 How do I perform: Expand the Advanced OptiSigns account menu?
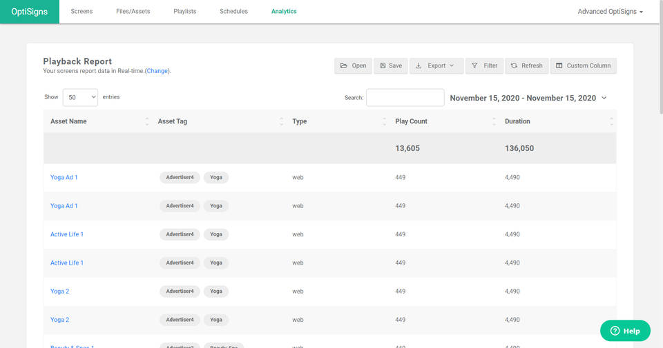coord(610,12)
